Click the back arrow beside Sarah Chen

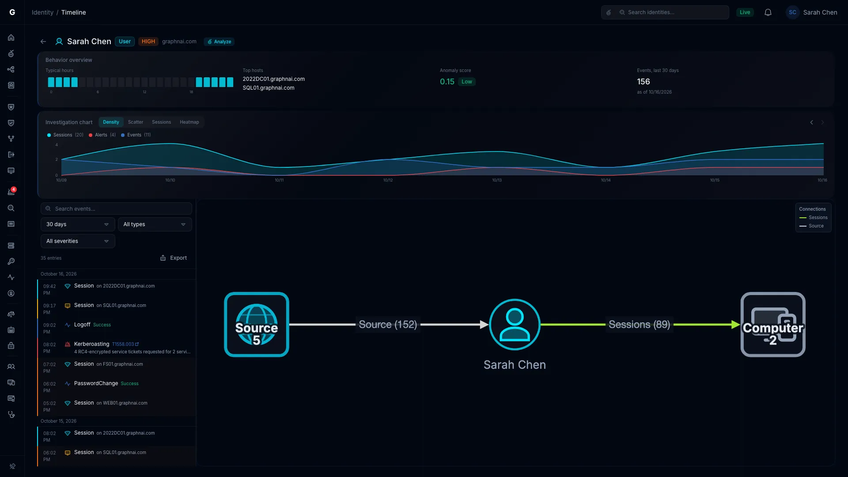[43, 42]
